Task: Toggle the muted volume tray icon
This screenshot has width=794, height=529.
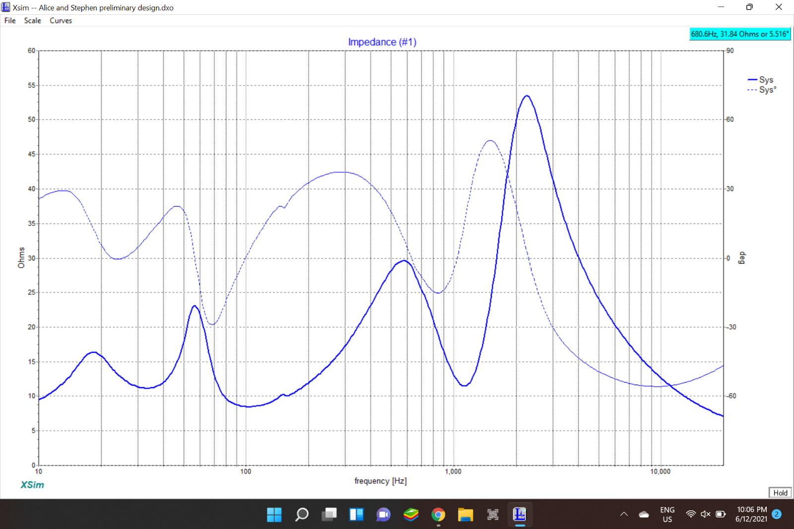Action: tap(706, 514)
